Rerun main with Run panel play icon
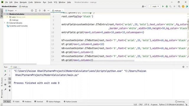Image resolution: width=189 pixels, height=106 pixels. coord(5,71)
